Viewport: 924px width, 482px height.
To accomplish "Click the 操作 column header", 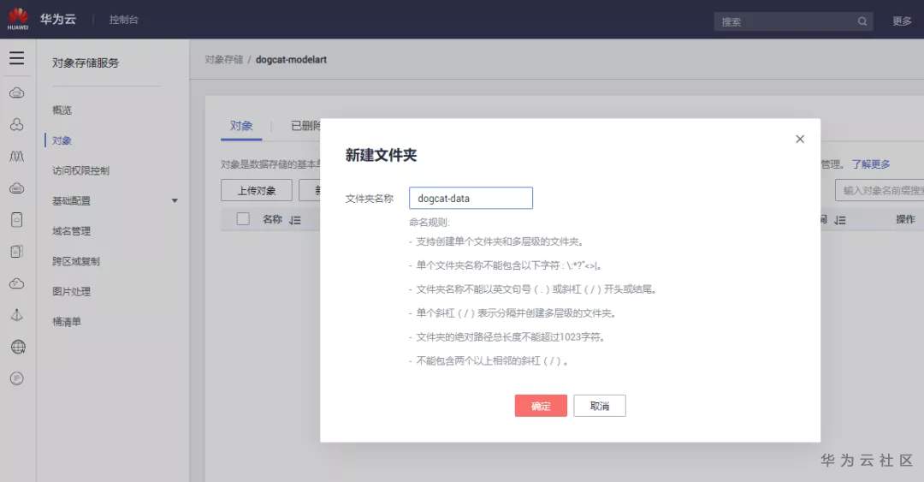I will 906,219.
